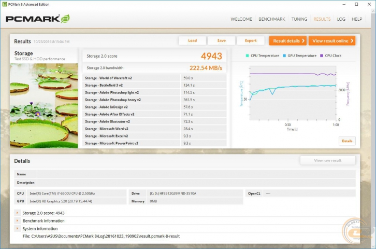Viewport: 376px width, 249px height.
Task: Click the PCMark title bar app icon
Action: coord(4,4)
